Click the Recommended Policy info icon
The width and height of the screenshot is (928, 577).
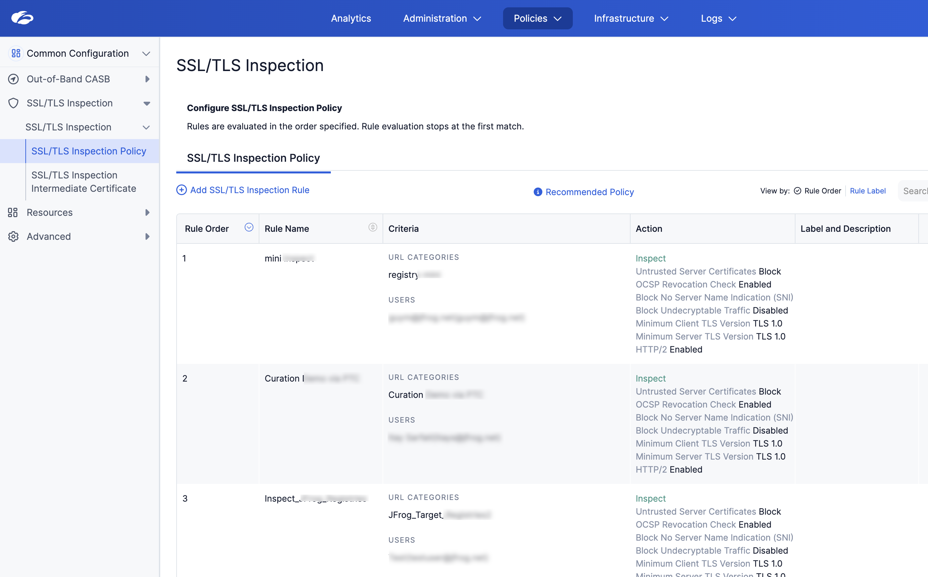[x=538, y=192]
